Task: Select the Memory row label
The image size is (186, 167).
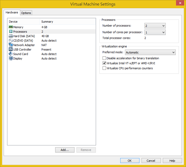Action: point(18,27)
